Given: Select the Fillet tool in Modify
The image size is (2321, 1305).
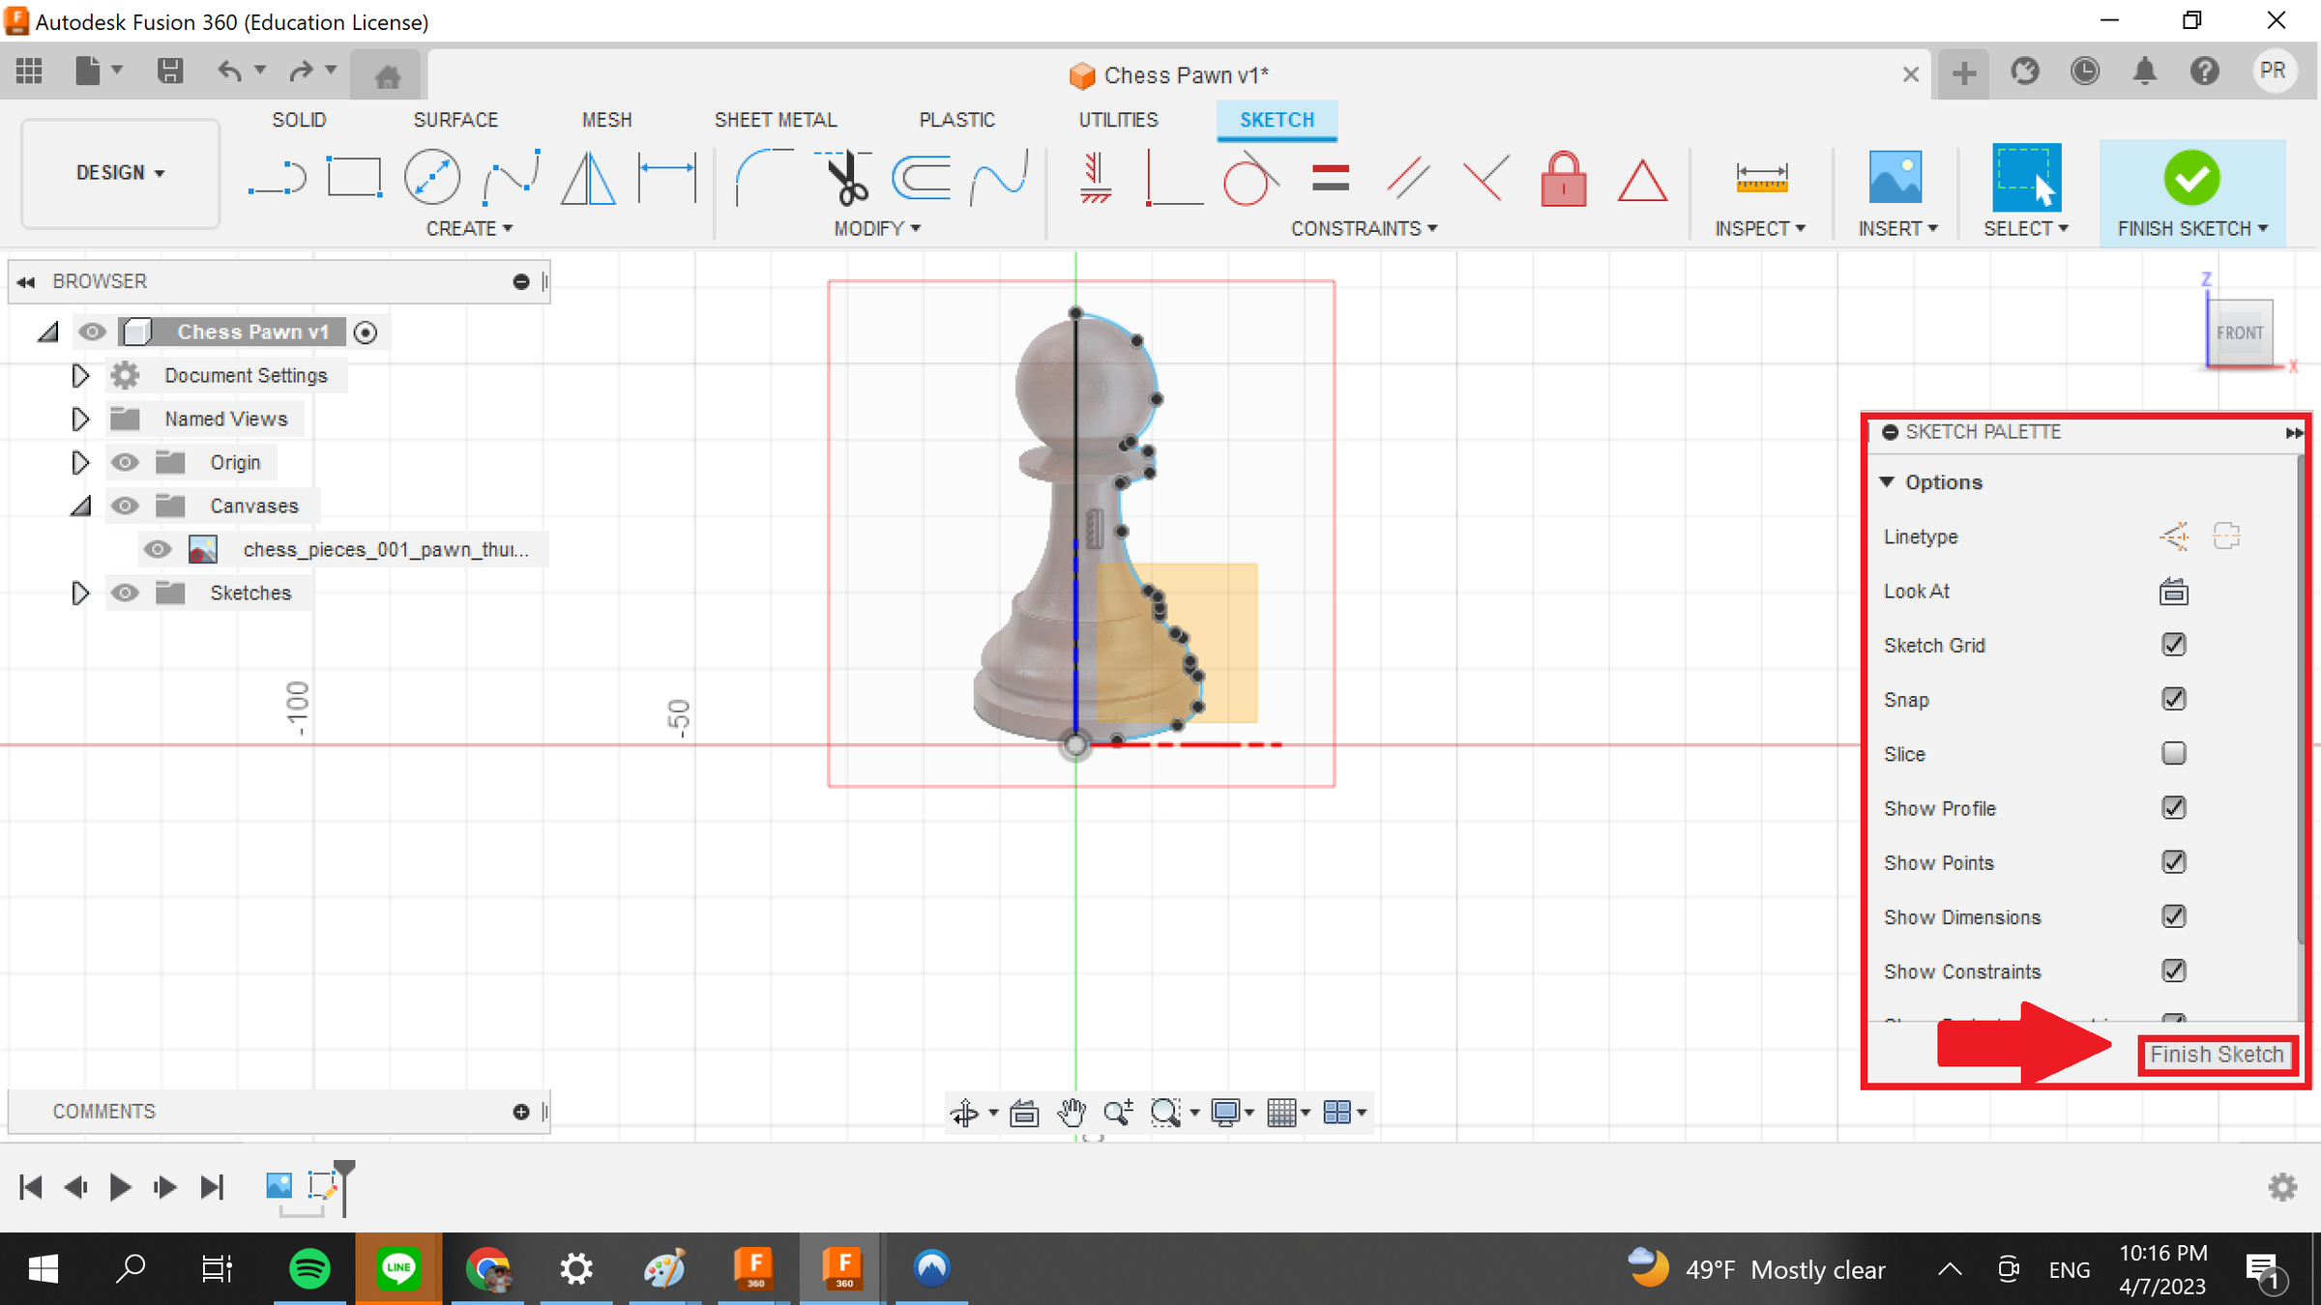Looking at the screenshot, I should pyautogui.click(x=762, y=178).
